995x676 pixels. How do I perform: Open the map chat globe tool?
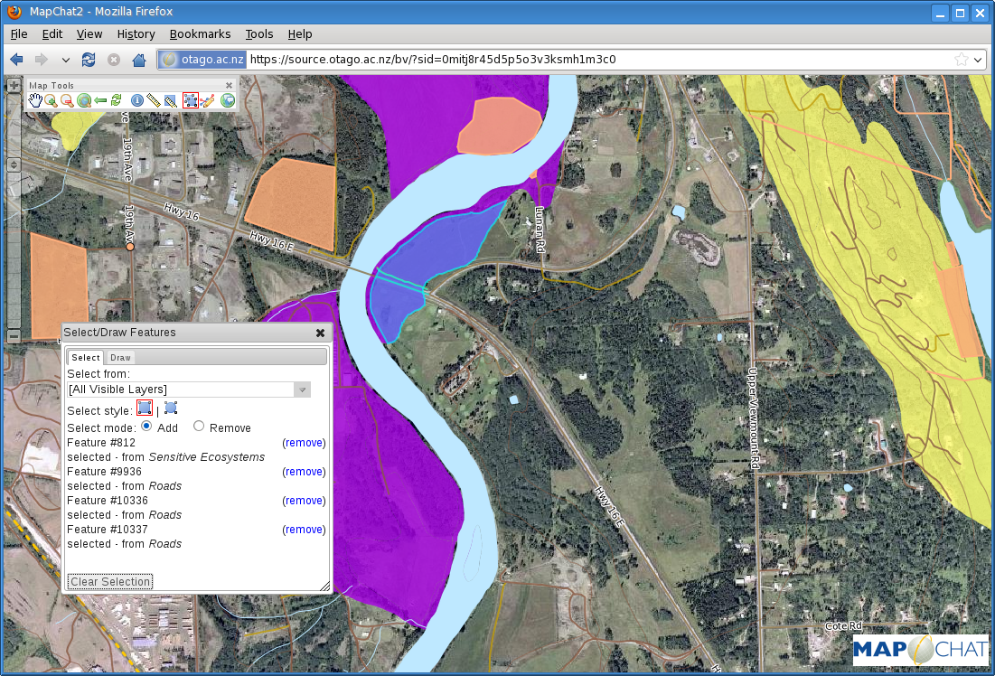tap(227, 100)
